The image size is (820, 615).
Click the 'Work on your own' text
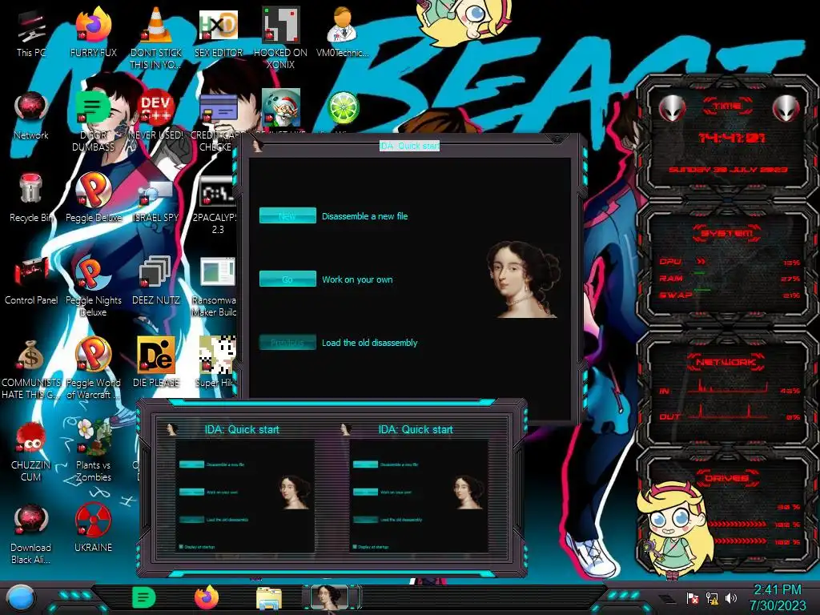(357, 279)
